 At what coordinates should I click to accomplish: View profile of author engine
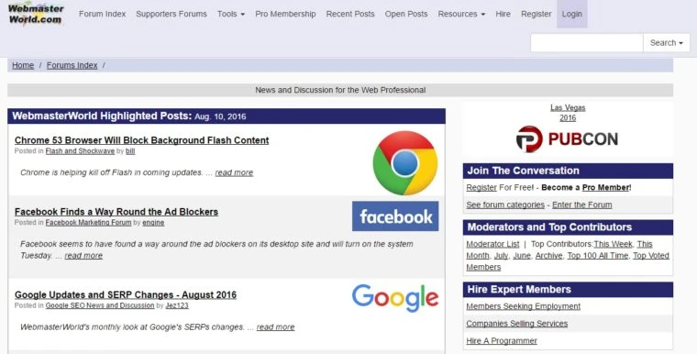click(153, 222)
